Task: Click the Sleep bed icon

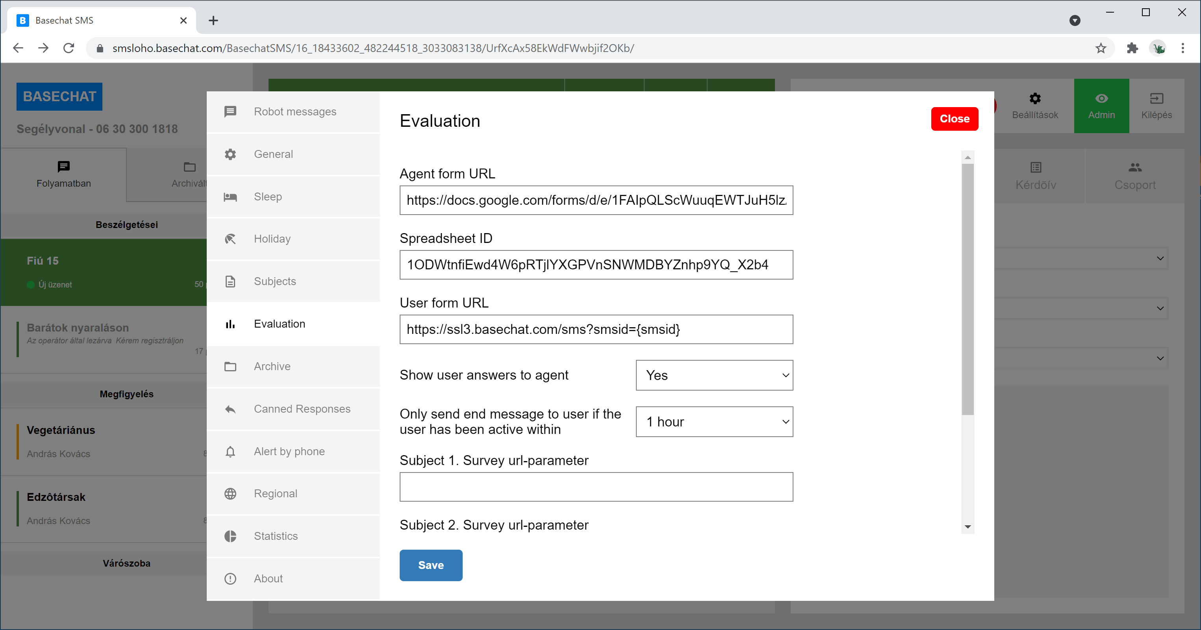Action: click(x=230, y=197)
